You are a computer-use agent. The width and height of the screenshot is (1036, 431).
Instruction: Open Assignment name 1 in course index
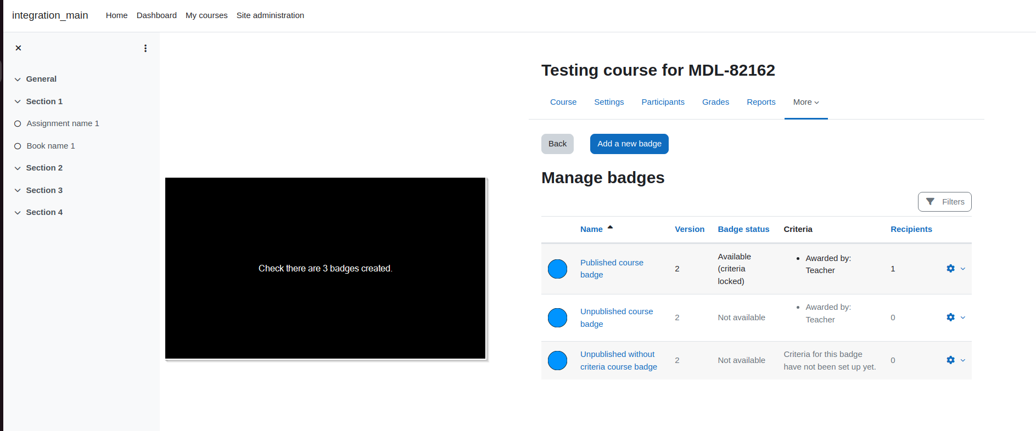(63, 123)
